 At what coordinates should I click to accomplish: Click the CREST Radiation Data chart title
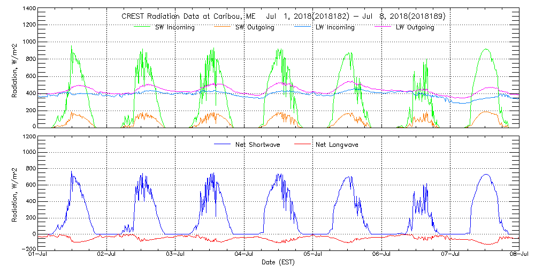tap(284, 17)
